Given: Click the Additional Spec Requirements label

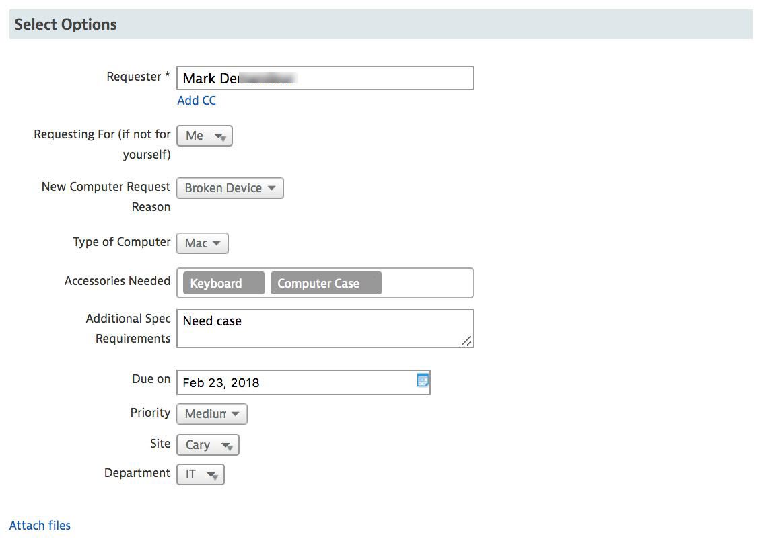Looking at the screenshot, I should (x=128, y=329).
